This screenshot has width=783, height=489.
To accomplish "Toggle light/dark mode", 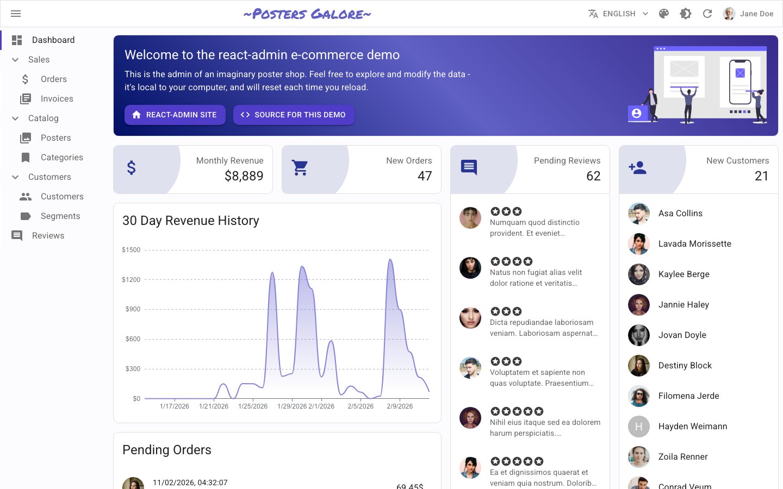I will coord(686,14).
